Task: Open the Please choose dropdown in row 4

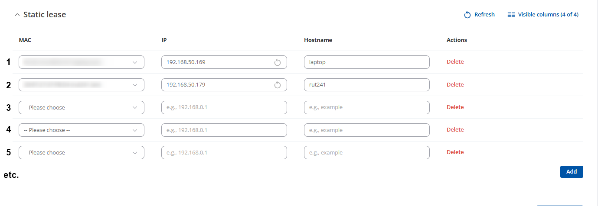Action: [x=82, y=130]
